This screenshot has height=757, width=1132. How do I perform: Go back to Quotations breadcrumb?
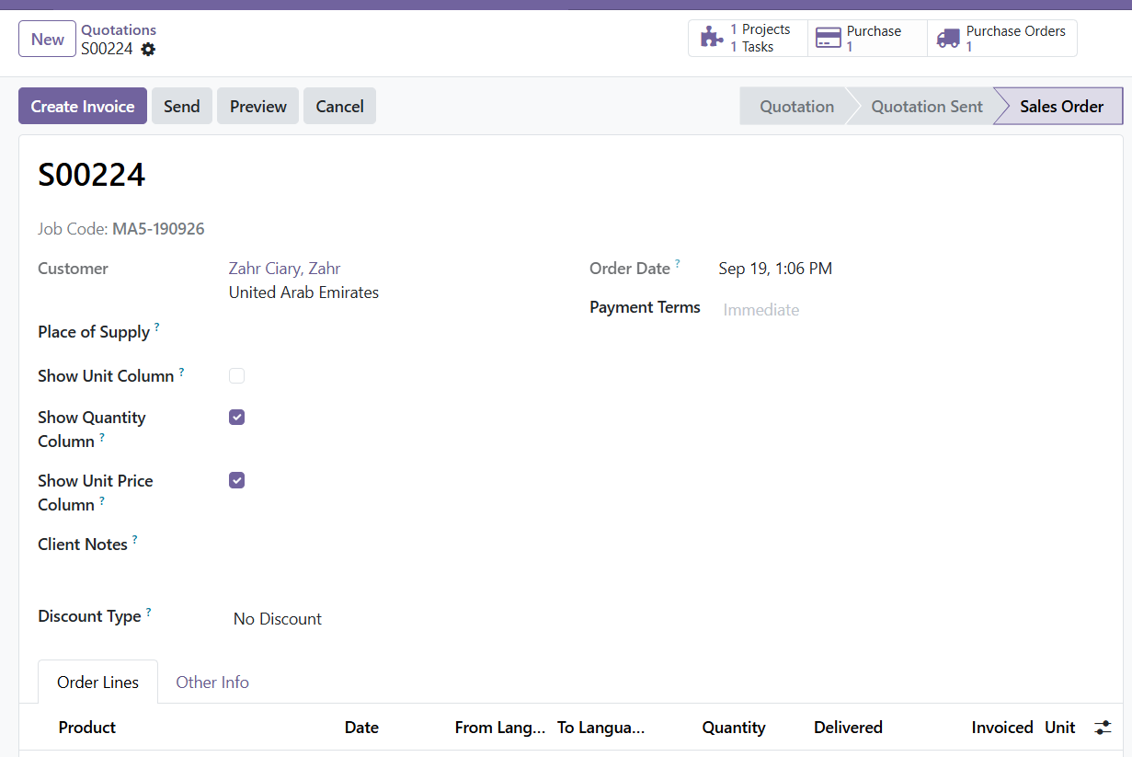pos(119,29)
